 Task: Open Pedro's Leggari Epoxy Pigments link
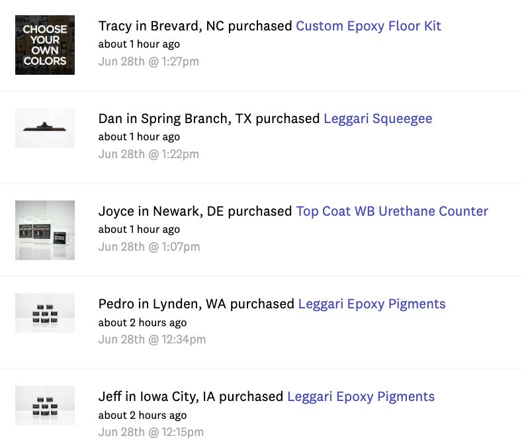click(372, 304)
